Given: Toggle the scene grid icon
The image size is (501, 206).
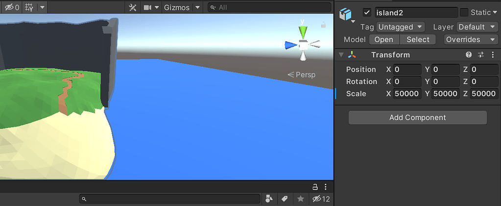Looking at the screenshot, I should [29, 7].
